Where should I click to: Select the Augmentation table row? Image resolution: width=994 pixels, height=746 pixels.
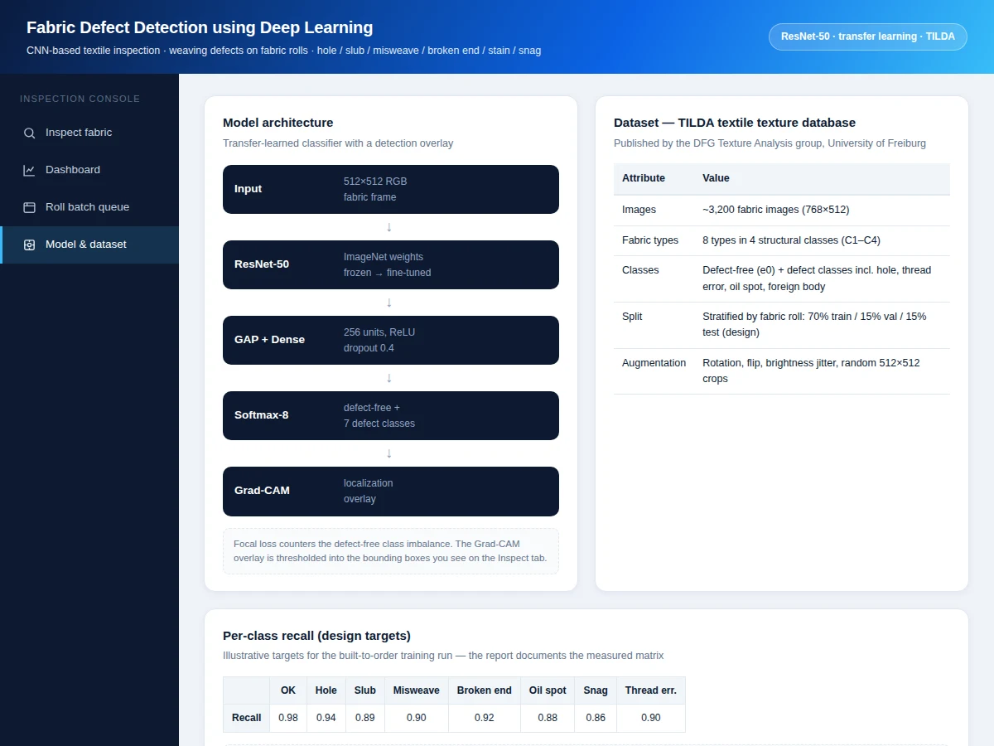point(782,371)
